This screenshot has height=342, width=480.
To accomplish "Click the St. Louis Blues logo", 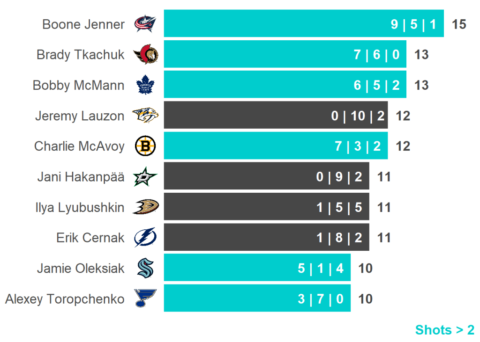I will [145, 298].
